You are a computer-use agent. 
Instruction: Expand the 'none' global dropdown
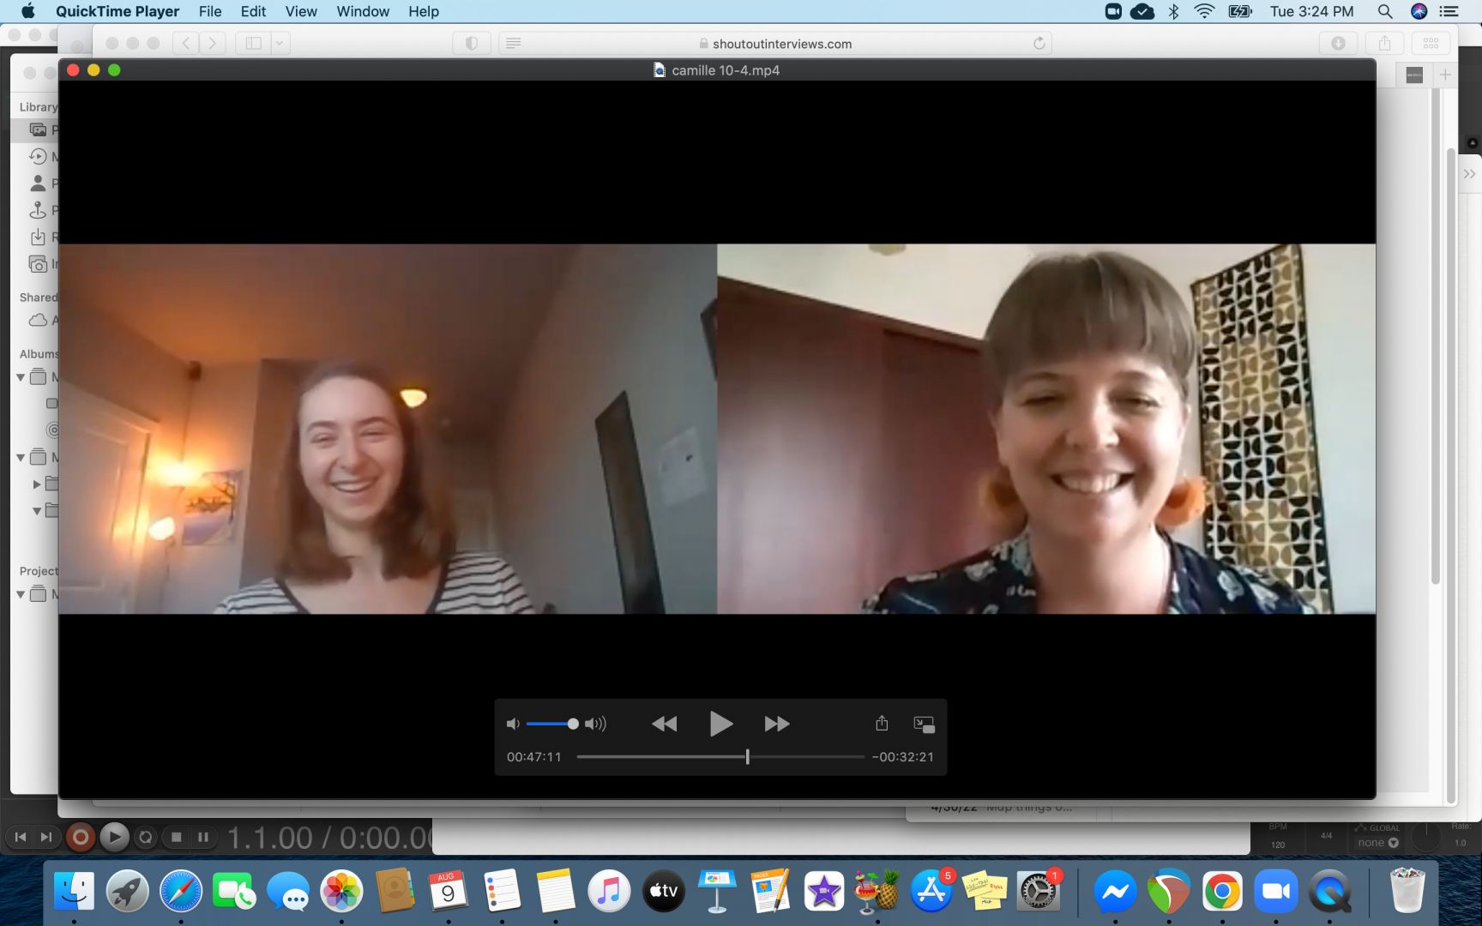1377,843
